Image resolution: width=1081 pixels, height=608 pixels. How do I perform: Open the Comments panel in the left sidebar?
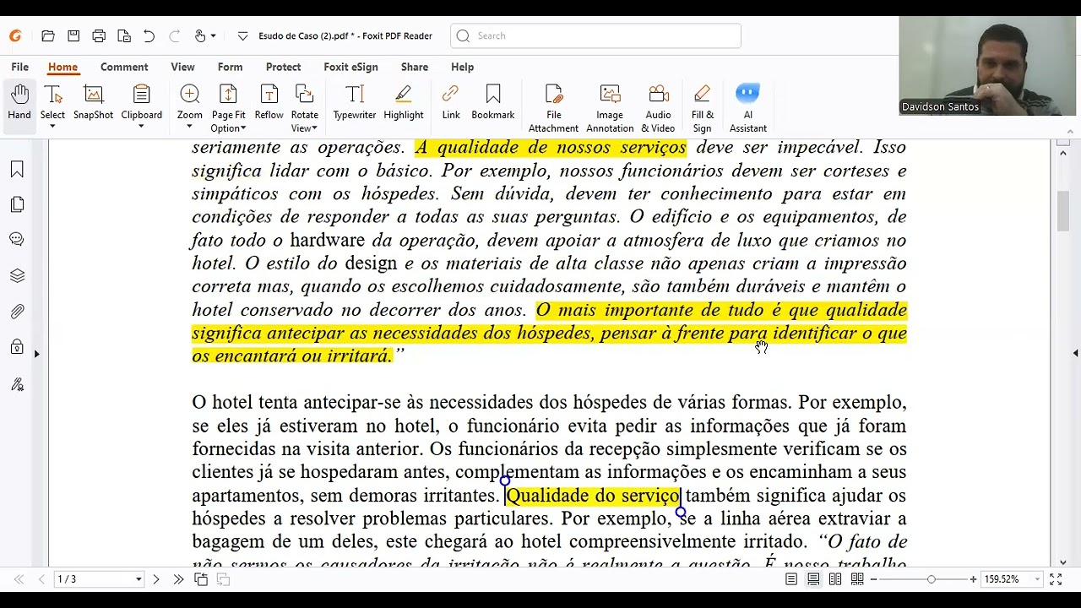[17, 240]
